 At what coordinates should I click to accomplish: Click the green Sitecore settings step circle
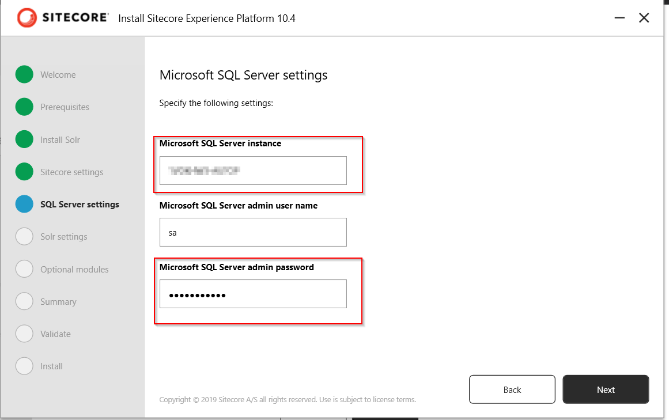[x=24, y=172]
